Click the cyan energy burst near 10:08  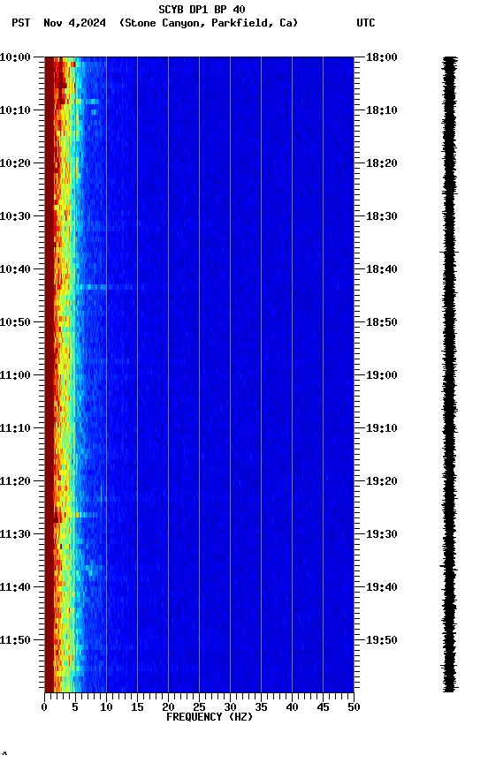click(88, 102)
